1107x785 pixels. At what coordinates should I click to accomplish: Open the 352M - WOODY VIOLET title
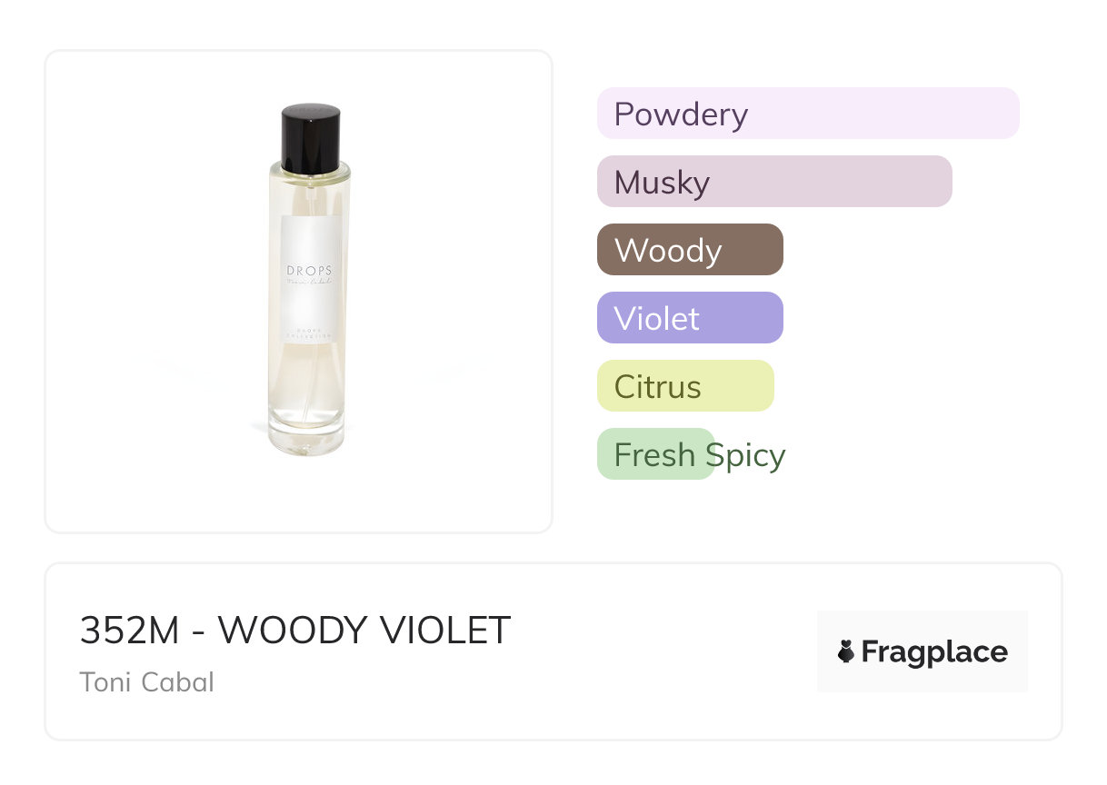coord(295,631)
